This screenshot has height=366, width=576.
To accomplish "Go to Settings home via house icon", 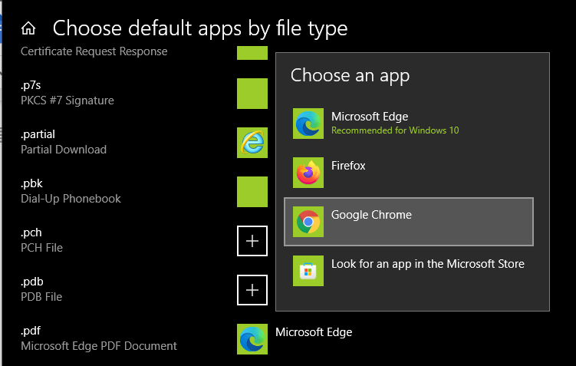I will [x=28, y=28].
